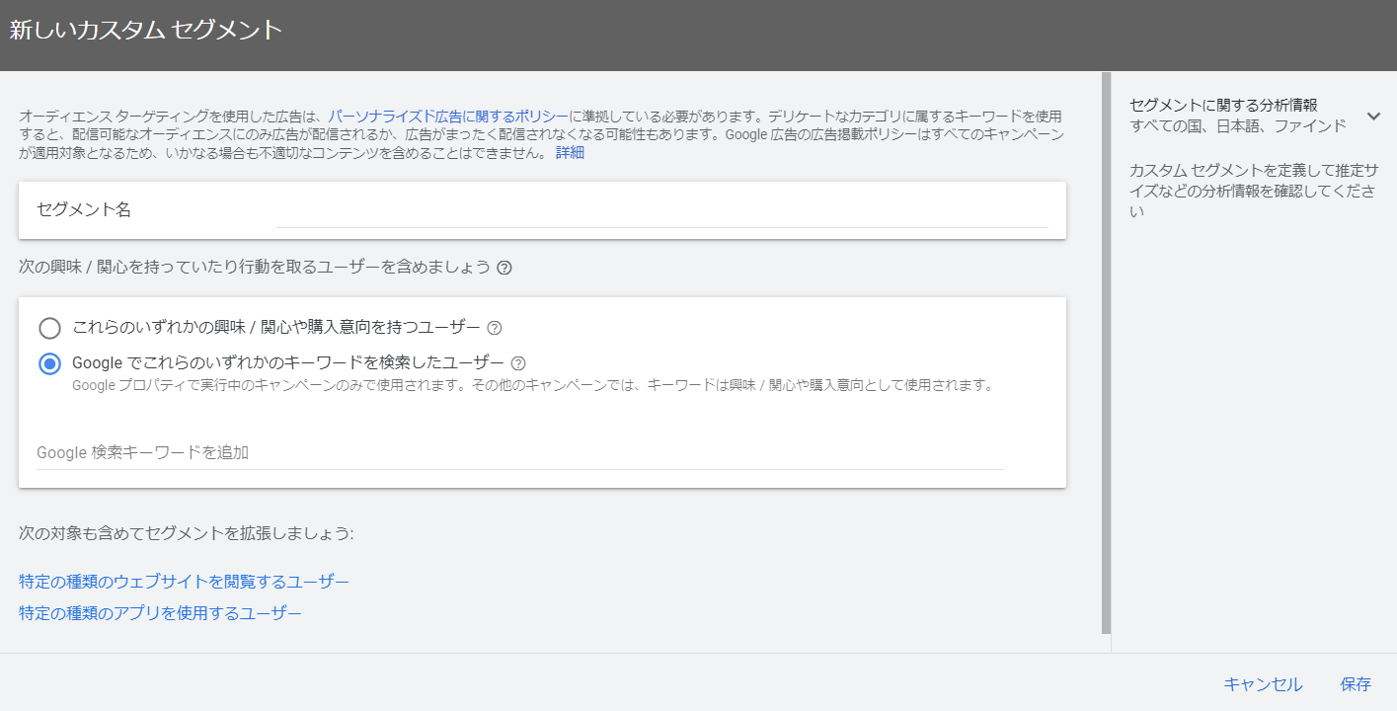This screenshot has width=1397, height=711.
Task: Click 特定の種類のアプリを使用するユーザー link
Action: (x=160, y=613)
